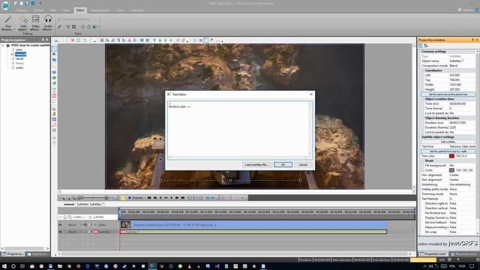The width and height of the screenshot is (480, 270).
Task: Select the 'intro' scene in Projects explorer
Action: [19, 49]
